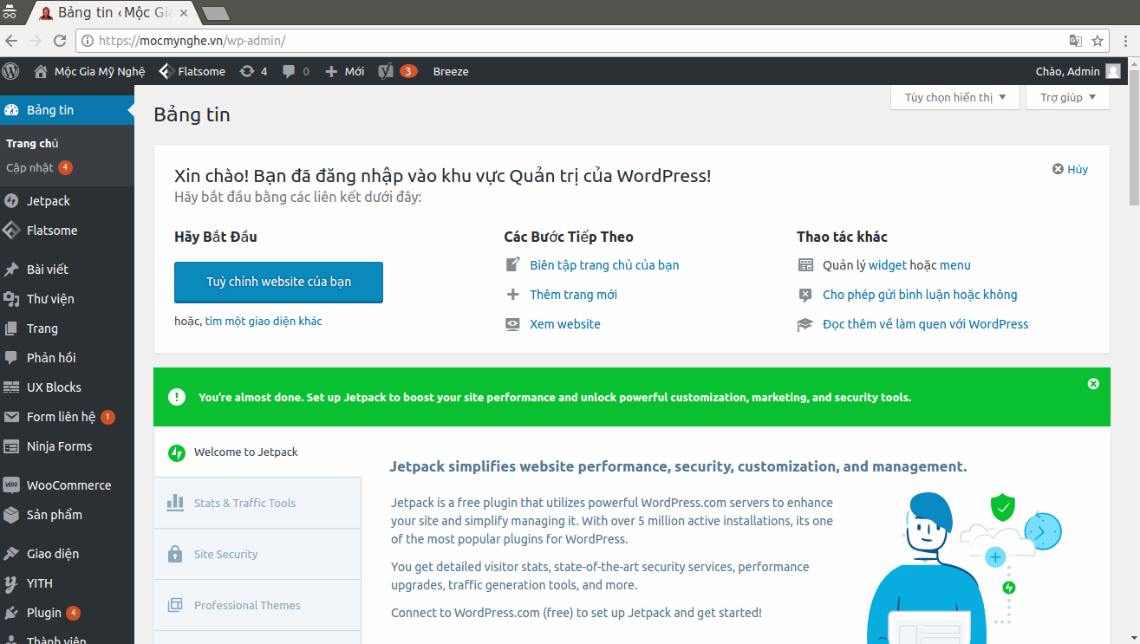Click Xem website link
This screenshot has width=1140, height=644.
click(565, 324)
